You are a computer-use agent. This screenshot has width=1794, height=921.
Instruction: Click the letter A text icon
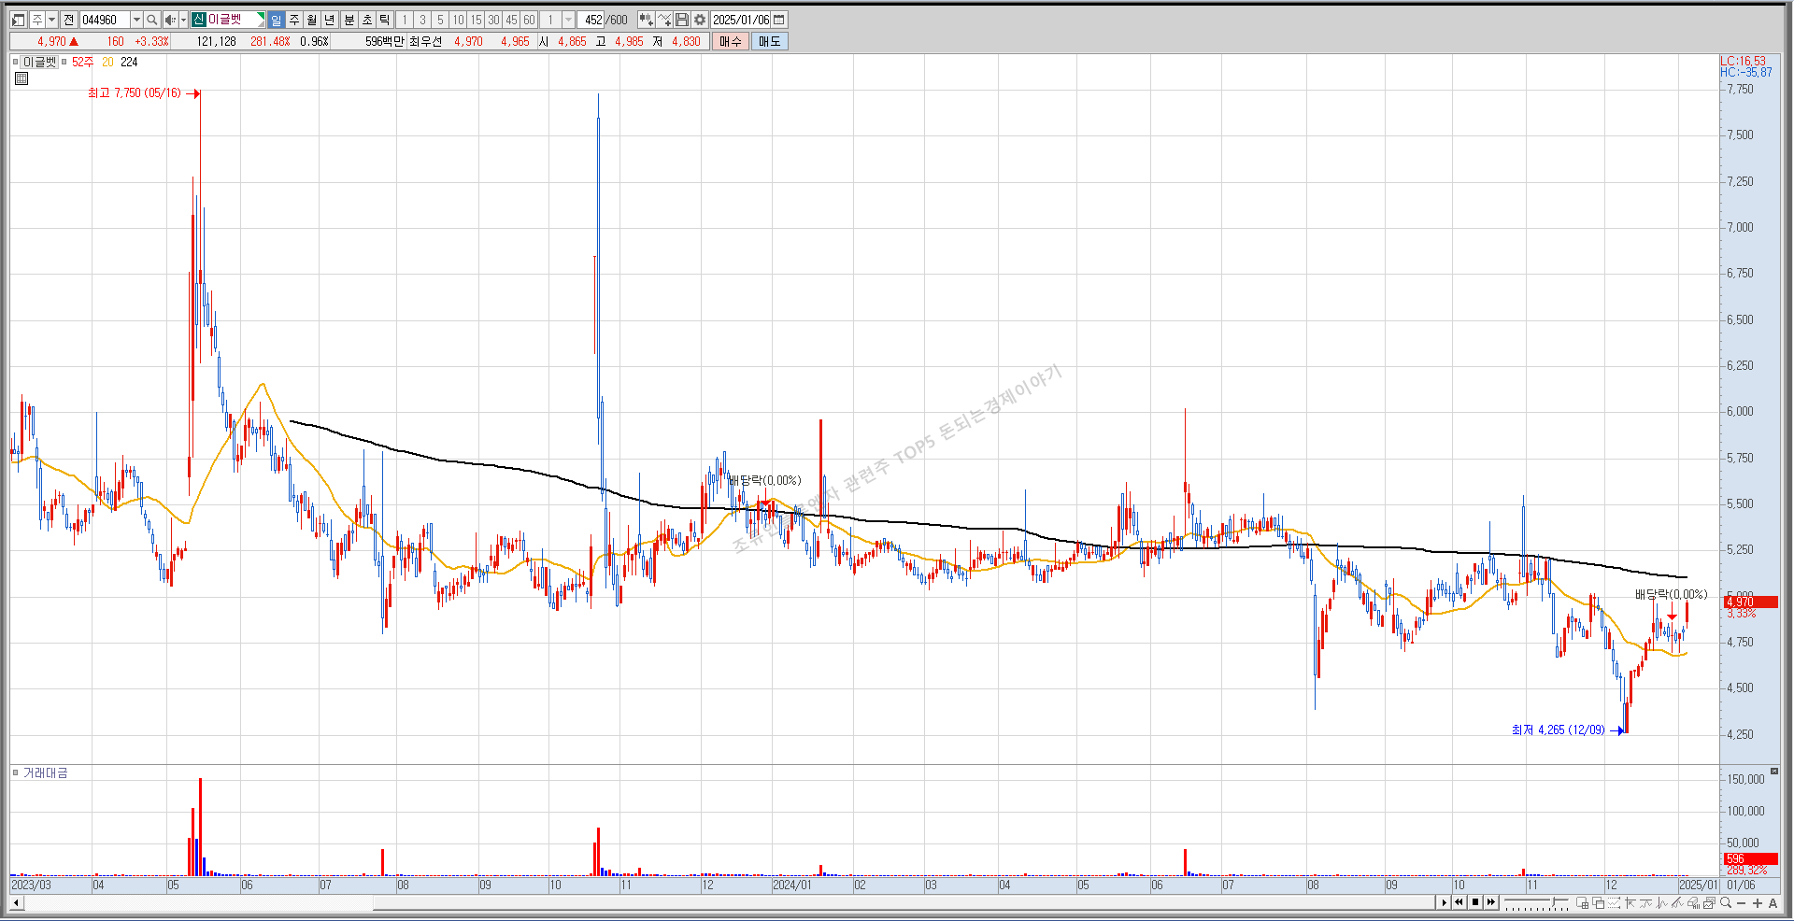tap(1773, 903)
